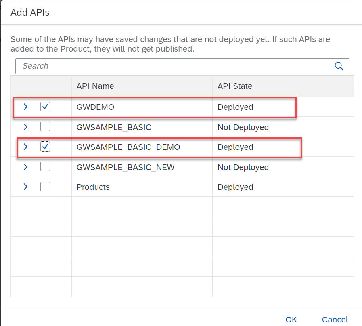Click the search magnifier icon
The image size is (362, 326).
[339, 66]
